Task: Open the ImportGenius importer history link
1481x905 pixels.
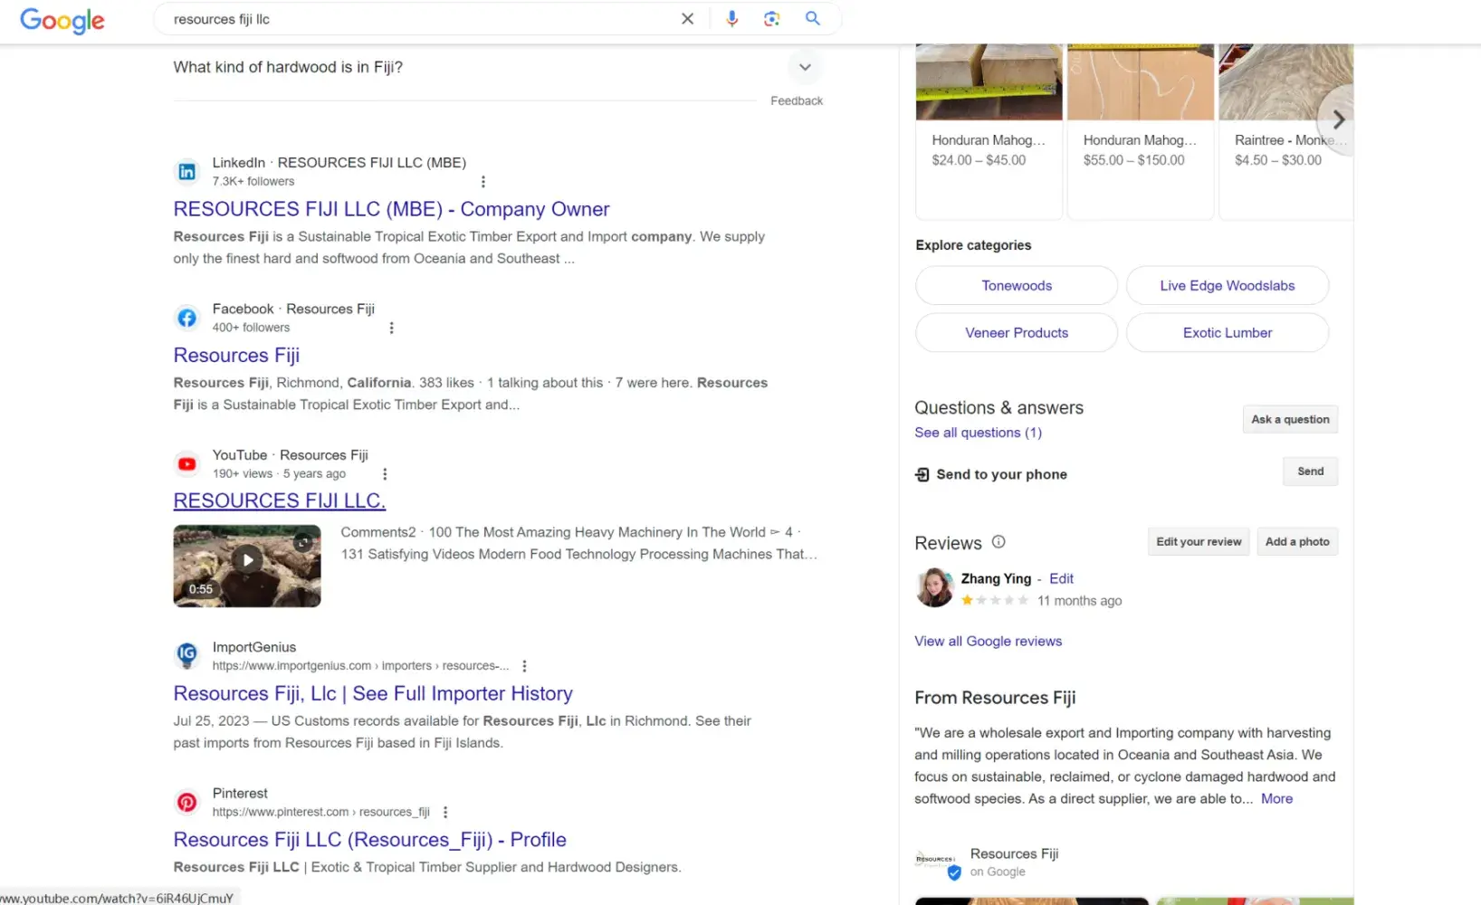Action: pos(373,694)
